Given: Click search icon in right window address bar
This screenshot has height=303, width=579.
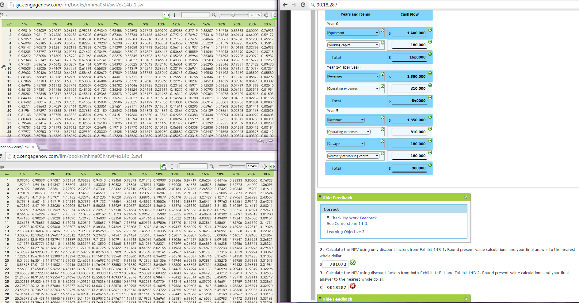Looking at the screenshot, I should pyautogui.click(x=313, y=5).
